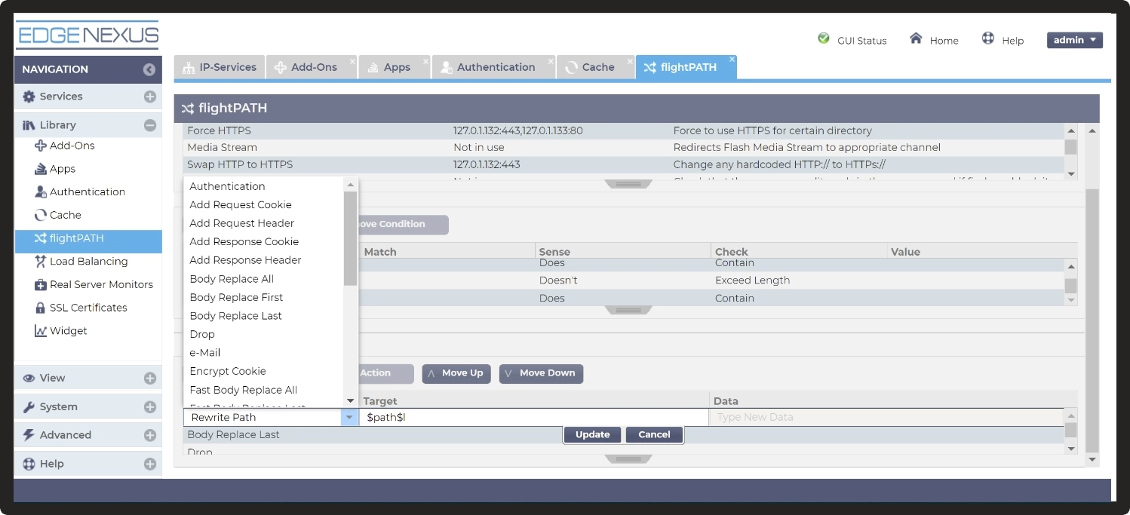This screenshot has height=515, width=1130.
Task: Collapse the Library section minus icon
Action: pos(149,125)
